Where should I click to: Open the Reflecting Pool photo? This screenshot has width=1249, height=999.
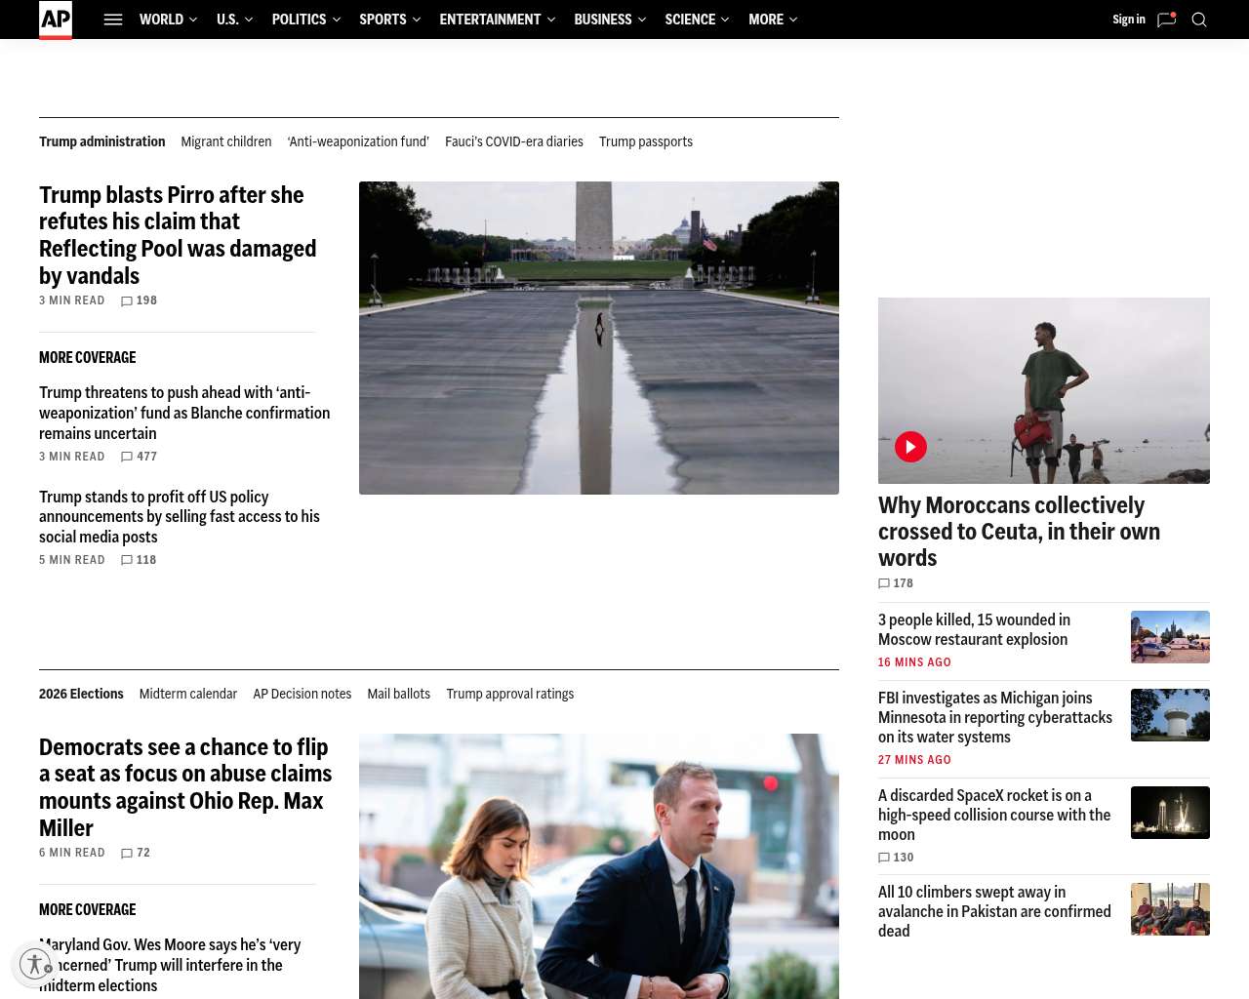click(x=599, y=338)
